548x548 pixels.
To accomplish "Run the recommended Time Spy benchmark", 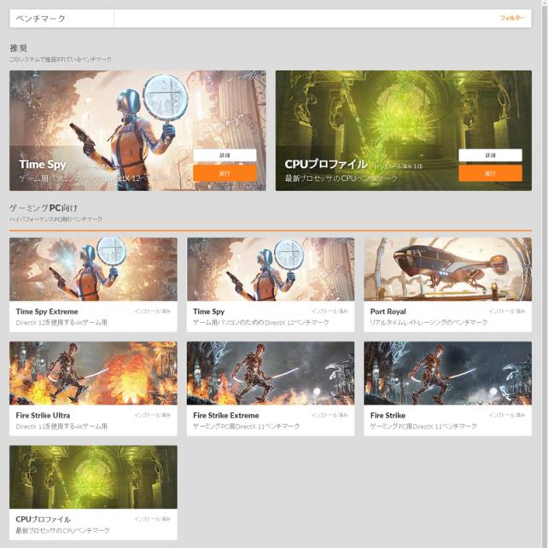I will click(x=224, y=173).
